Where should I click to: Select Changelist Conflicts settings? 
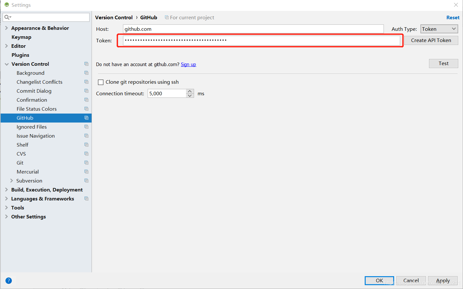[39, 82]
